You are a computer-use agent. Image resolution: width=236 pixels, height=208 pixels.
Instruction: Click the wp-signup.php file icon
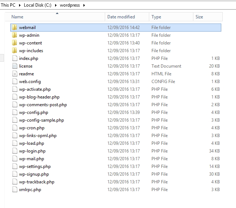click(15, 174)
